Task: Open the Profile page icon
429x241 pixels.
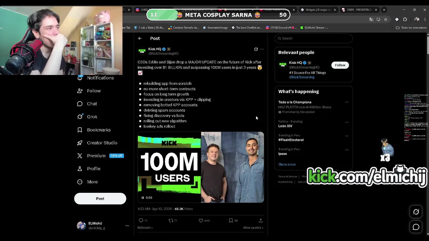Action: pyautogui.click(x=80, y=169)
